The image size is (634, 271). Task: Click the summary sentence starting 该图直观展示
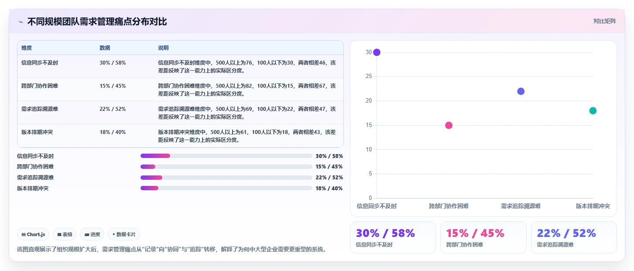click(x=171, y=250)
